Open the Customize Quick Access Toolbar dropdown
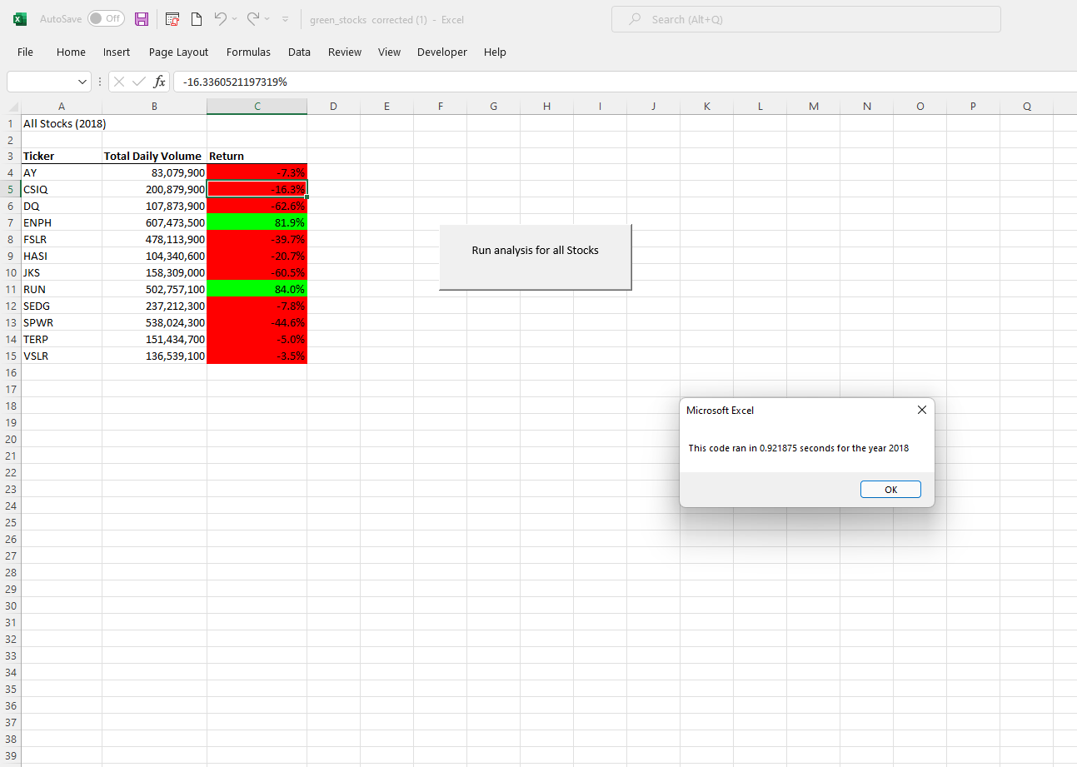1077x767 pixels. pos(284,18)
